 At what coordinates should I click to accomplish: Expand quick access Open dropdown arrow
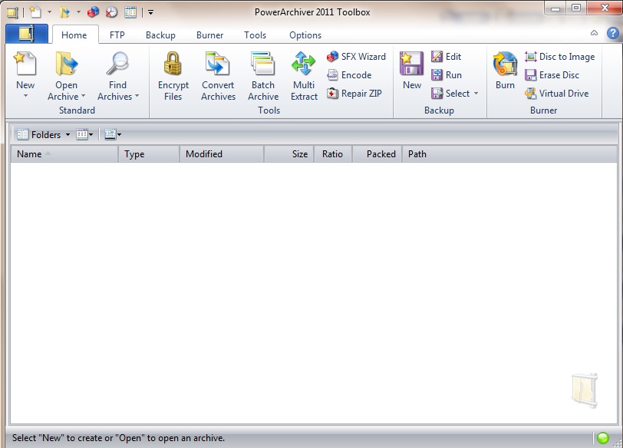pos(78,12)
